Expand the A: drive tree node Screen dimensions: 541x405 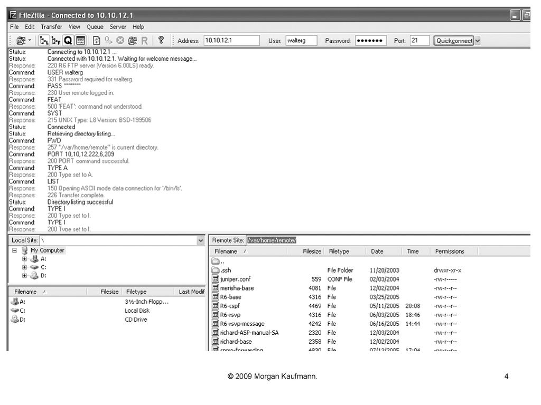pyautogui.click(x=24, y=259)
